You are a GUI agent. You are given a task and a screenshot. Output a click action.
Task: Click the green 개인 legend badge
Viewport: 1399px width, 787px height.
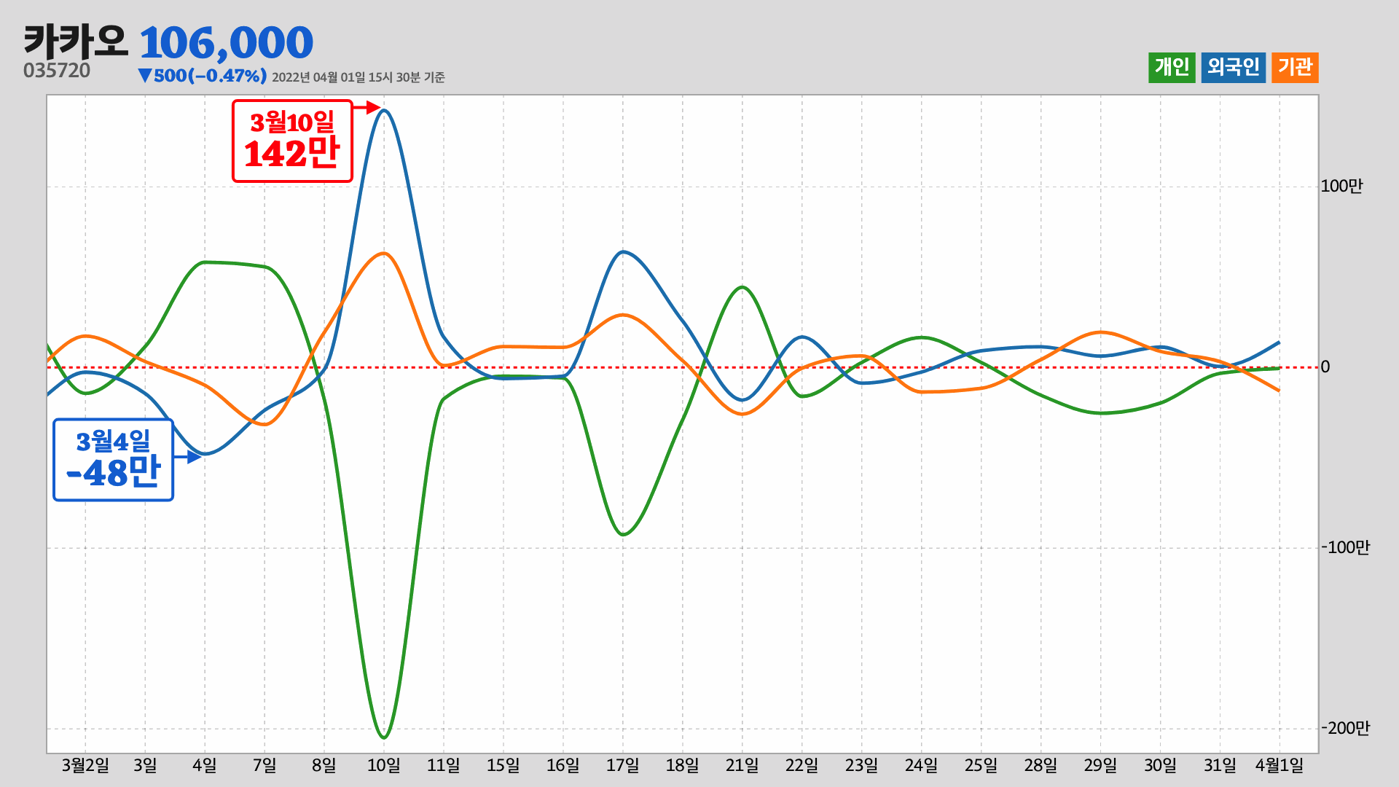pos(1172,68)
